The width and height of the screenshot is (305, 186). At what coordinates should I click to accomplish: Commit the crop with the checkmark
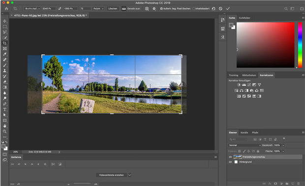tap(228, 8)
